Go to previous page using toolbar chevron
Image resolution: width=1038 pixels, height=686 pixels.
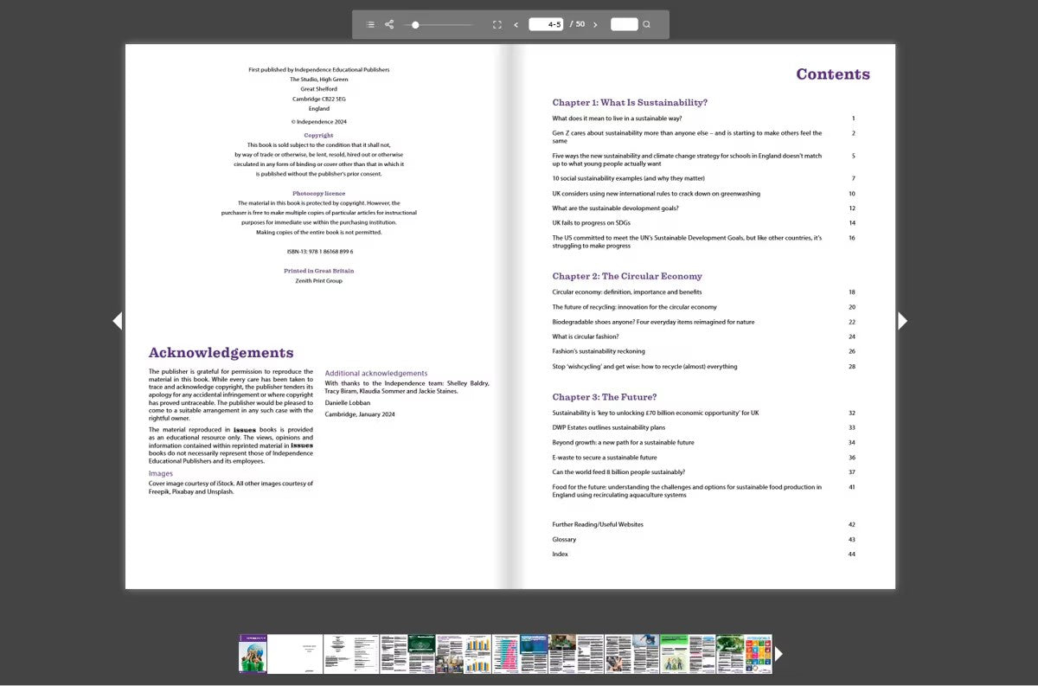[x=516, y=24]
